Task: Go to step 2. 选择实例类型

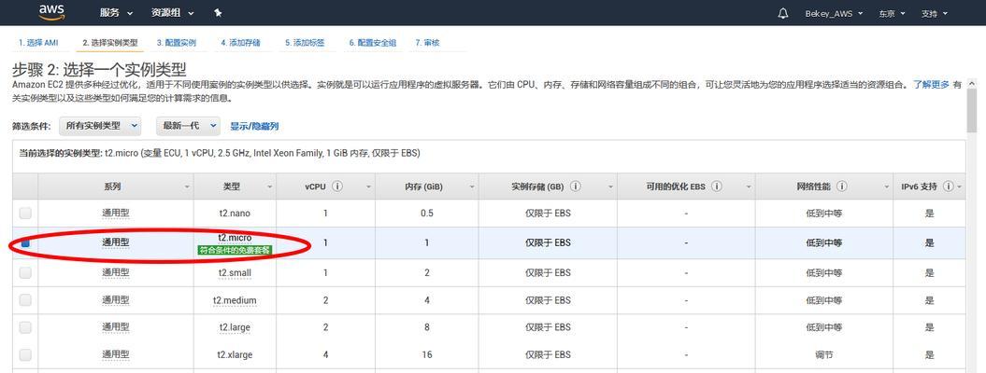Action: coord(110,43)
